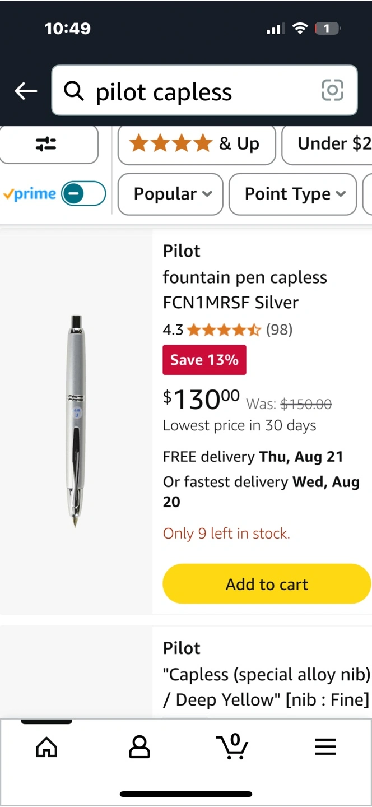The height and width of the screenshot is (807, 372).
Task: Open the camera lens scan icon
Action: tap(332, 90)
